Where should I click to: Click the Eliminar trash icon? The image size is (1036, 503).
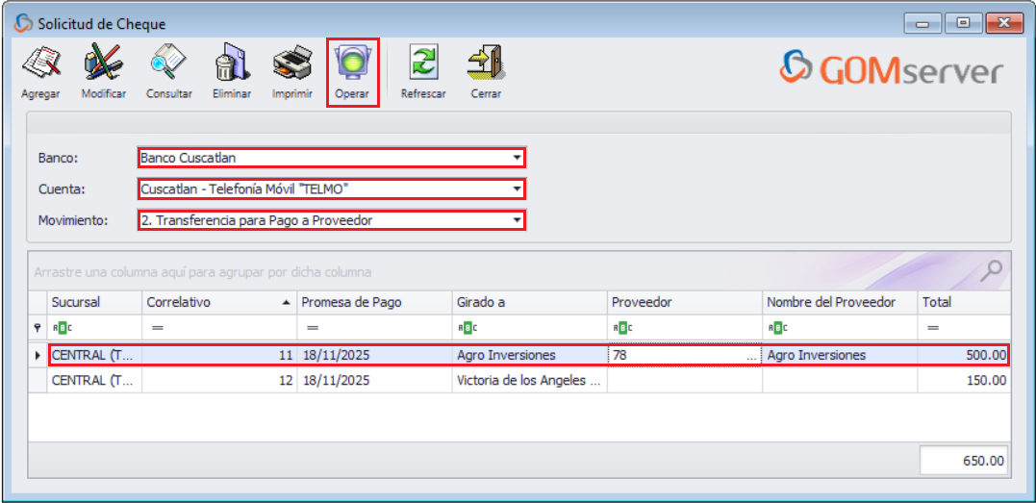231,63
